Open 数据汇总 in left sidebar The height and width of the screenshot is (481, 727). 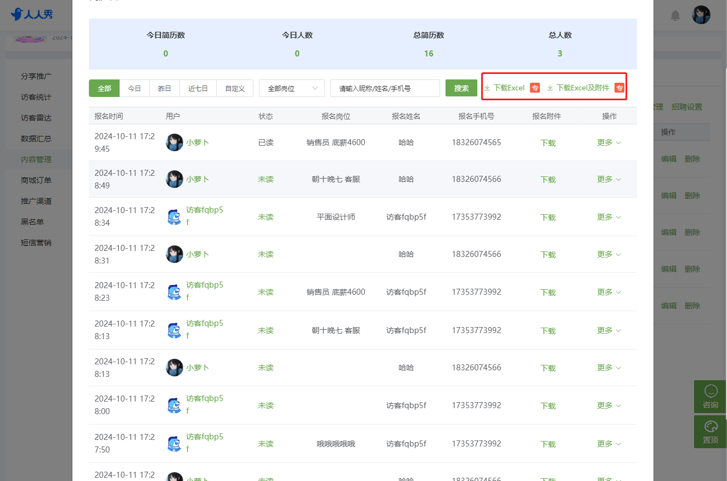pyautogui.click(x=36, y=139)
